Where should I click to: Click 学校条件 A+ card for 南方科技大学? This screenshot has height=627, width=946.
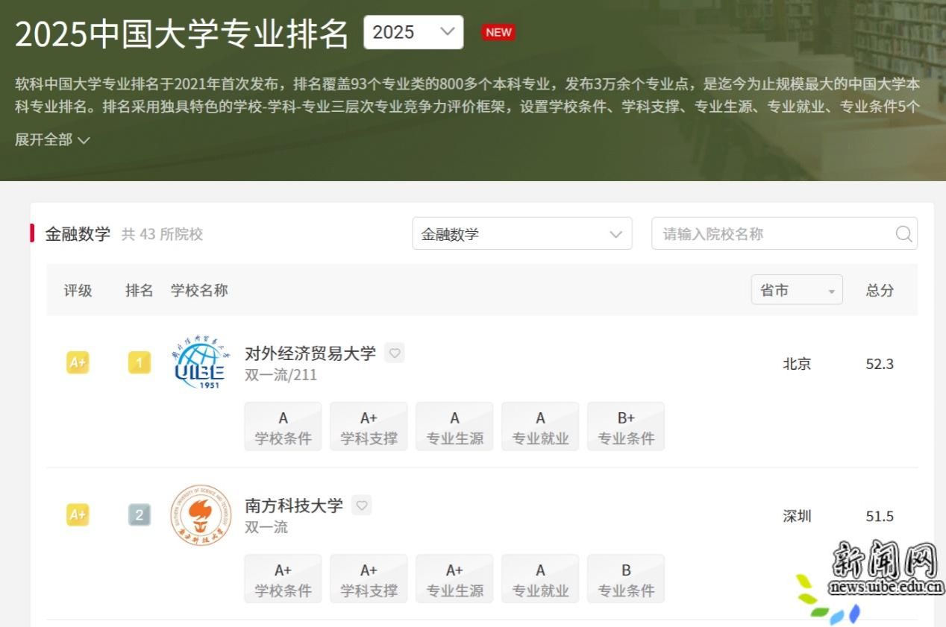click(x=284, y=579)
